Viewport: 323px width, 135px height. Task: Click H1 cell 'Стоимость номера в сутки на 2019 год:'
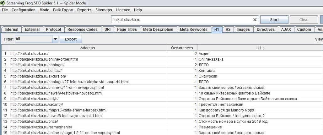260,121
